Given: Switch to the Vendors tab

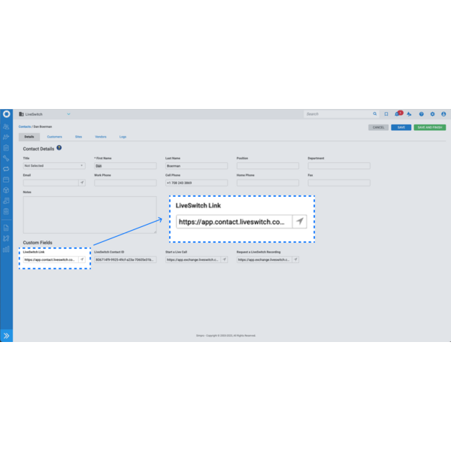Looking at the screenshot, I should pyautogui.click(x=101, y=137).
